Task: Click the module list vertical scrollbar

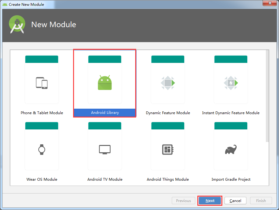Action: tap(267, 96)
